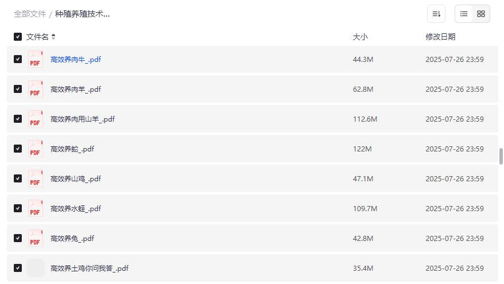Uncheck the 高效养肉用山羊_.pdf checkbox
This screenshot has height=284, width=504.
coord(18,119)
